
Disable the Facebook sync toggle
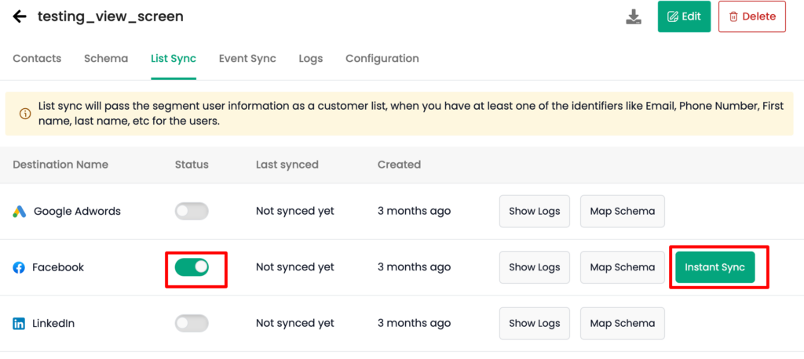[192, 267]
